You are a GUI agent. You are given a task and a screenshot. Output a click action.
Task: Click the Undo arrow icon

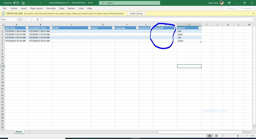pos(28,3)
